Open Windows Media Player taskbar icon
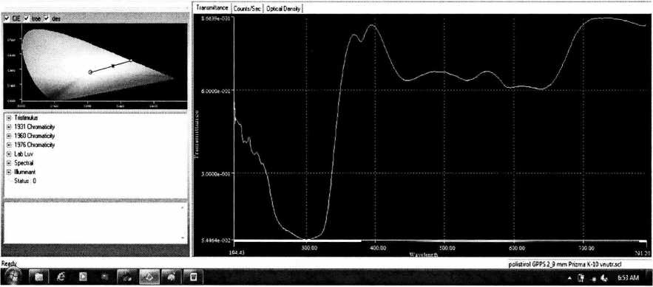 click(x=83, y=277)
